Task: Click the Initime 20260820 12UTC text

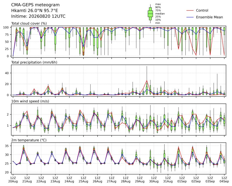Action: click(38, 16)
